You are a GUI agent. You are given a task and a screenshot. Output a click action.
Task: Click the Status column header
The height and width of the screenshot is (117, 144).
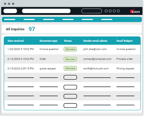pos(68,41)
